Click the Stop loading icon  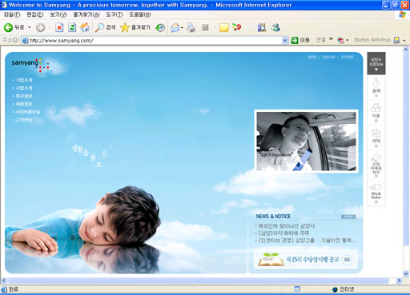coord(59,27)
